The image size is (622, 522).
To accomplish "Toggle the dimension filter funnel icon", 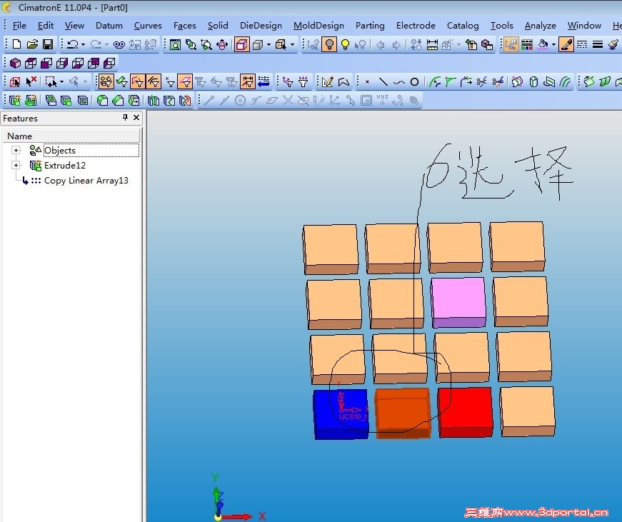I will 248,81.
